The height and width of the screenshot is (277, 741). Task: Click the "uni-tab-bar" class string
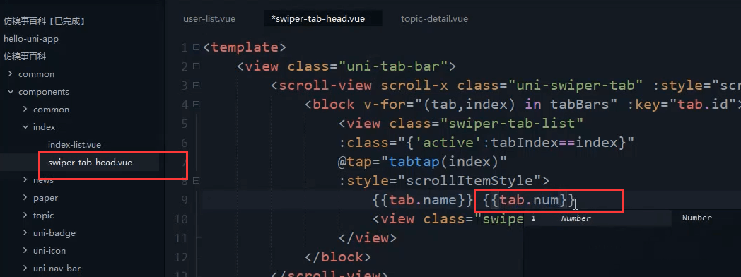click(392, 66)
